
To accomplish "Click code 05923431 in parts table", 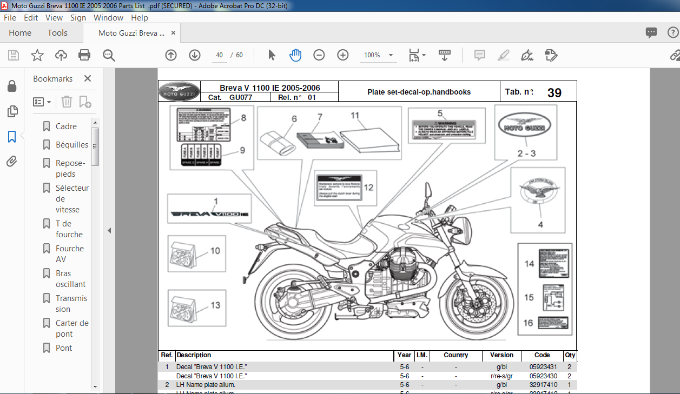I will click(x=543, y=367).
